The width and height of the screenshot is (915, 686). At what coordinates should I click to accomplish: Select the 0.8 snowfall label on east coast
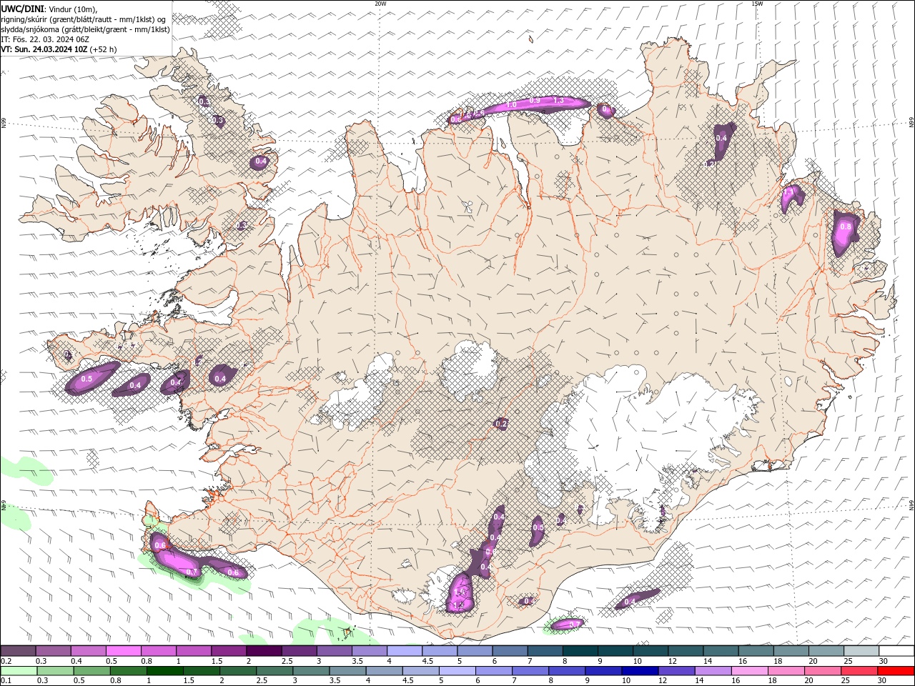846,227
